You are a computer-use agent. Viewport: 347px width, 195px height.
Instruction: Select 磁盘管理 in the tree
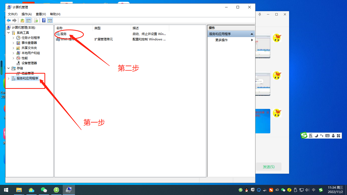coord(28,73)
